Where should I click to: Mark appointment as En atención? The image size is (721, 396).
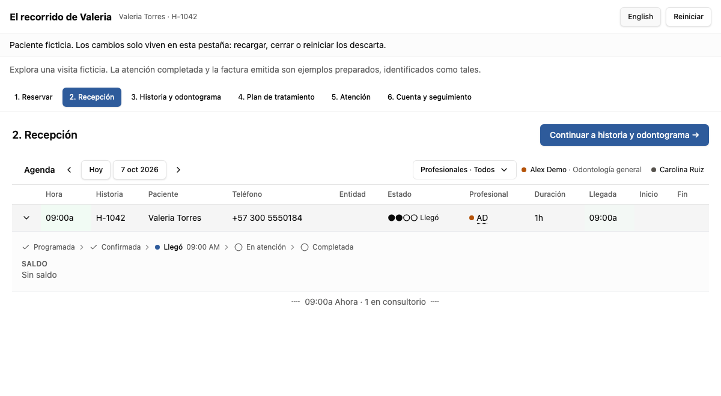[260, 247]
